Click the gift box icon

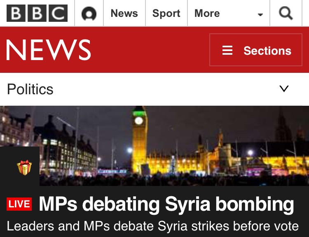click(x=24, y=167)
